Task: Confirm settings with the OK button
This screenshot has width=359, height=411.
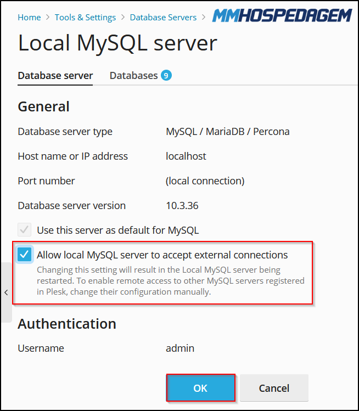Action: tap(200, 388)
